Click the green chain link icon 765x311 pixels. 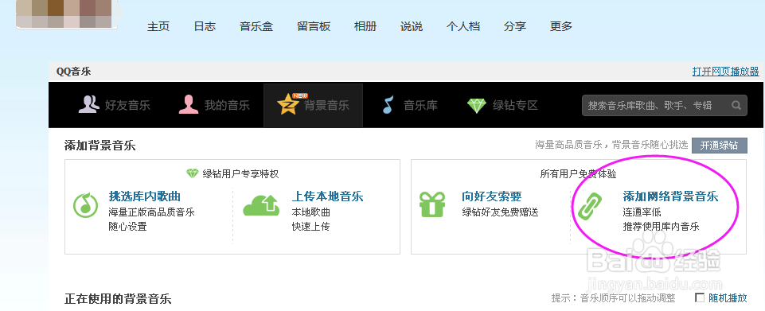[x=590, y=205]
